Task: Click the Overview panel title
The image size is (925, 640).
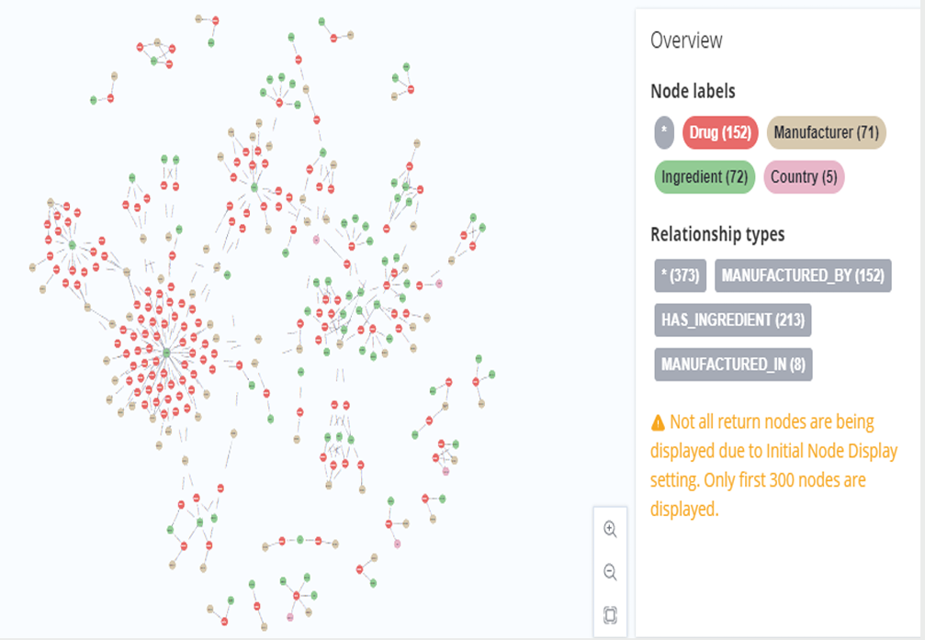Action: tap(686, 40)
